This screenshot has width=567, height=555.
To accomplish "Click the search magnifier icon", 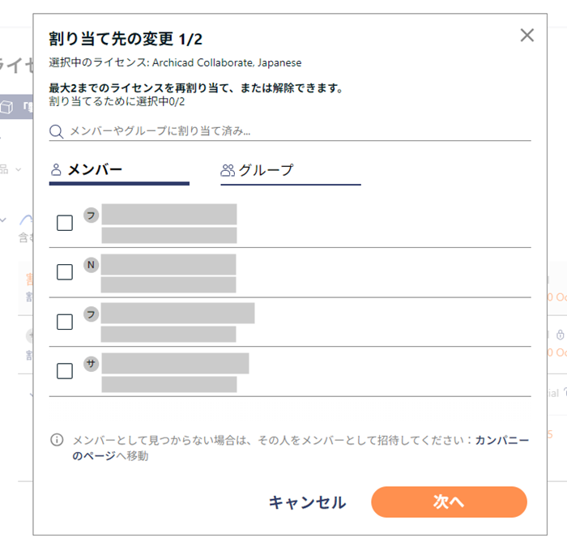I will pos(57,131).
